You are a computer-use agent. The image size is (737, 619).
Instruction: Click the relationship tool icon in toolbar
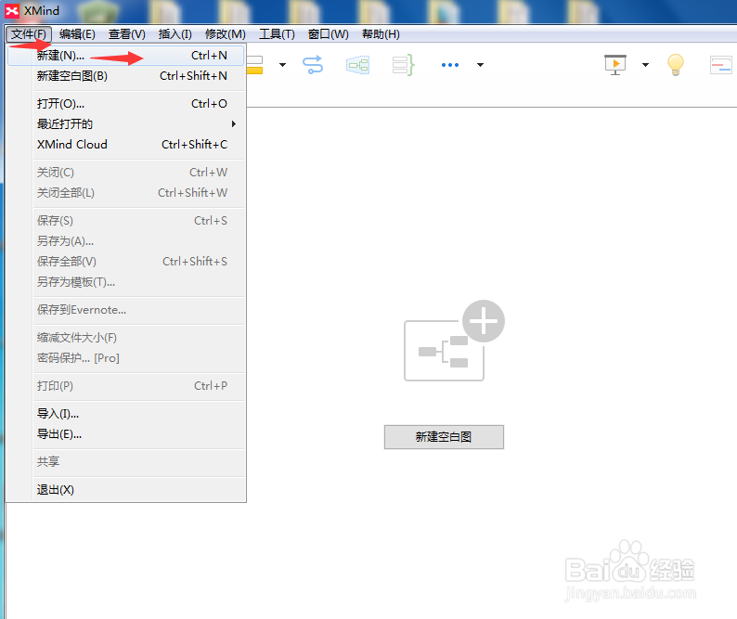pos(313,65)
